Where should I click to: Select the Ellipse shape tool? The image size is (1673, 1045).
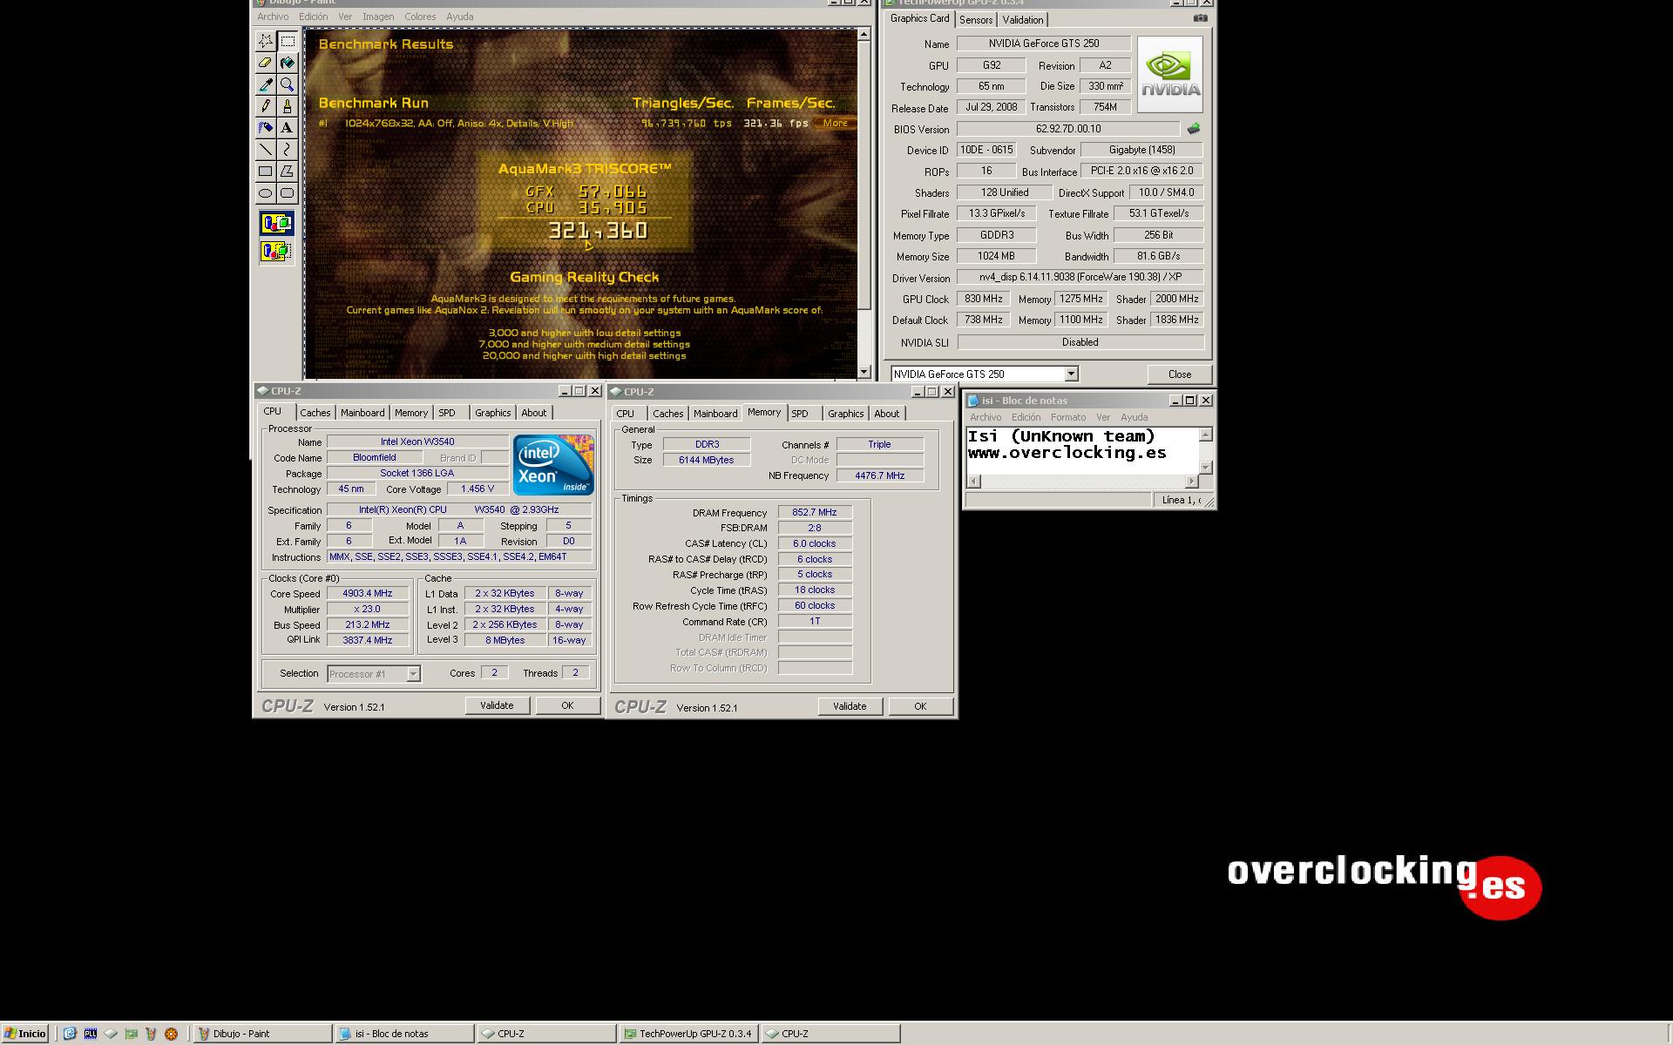click(x=266, y=193)
